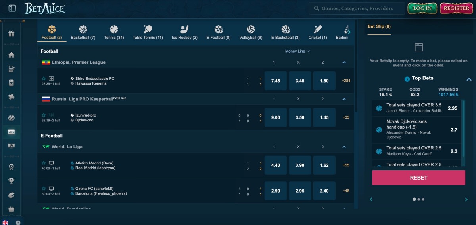Click the REGISTER button
The image size is (476, 225).
457,8
